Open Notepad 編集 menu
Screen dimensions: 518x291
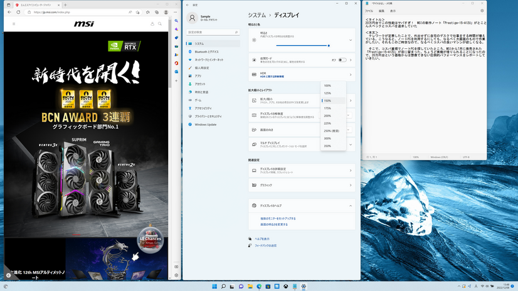[x=381, y=11]
